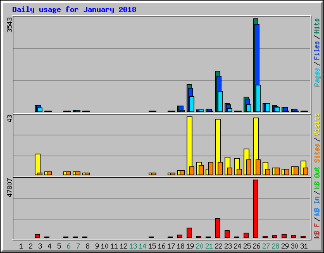Click the yellow 'Visits' legend label
324x253 pixels.
317,125
